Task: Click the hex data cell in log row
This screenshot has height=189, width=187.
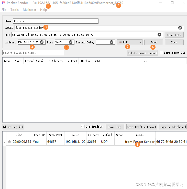Action: [x=171, y=142]
